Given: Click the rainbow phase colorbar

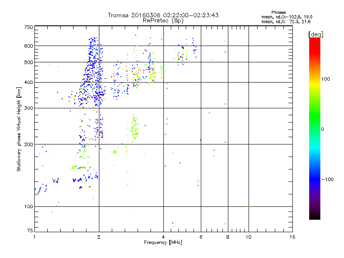Looking at the screenshot, I should pyautogui.click(x=315, y=129).
